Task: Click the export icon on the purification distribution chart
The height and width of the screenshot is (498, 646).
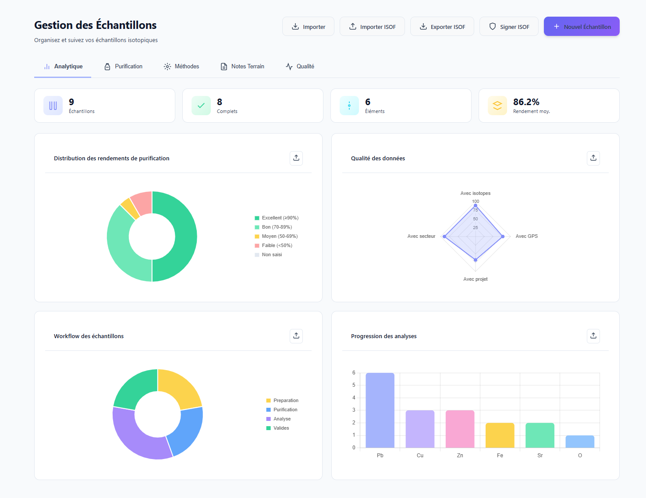Action: pos(296,158)
